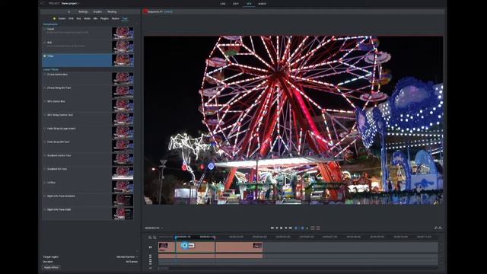
Task: Toggle favourite on Gradient Centre Text
Action: pos(45,155)
